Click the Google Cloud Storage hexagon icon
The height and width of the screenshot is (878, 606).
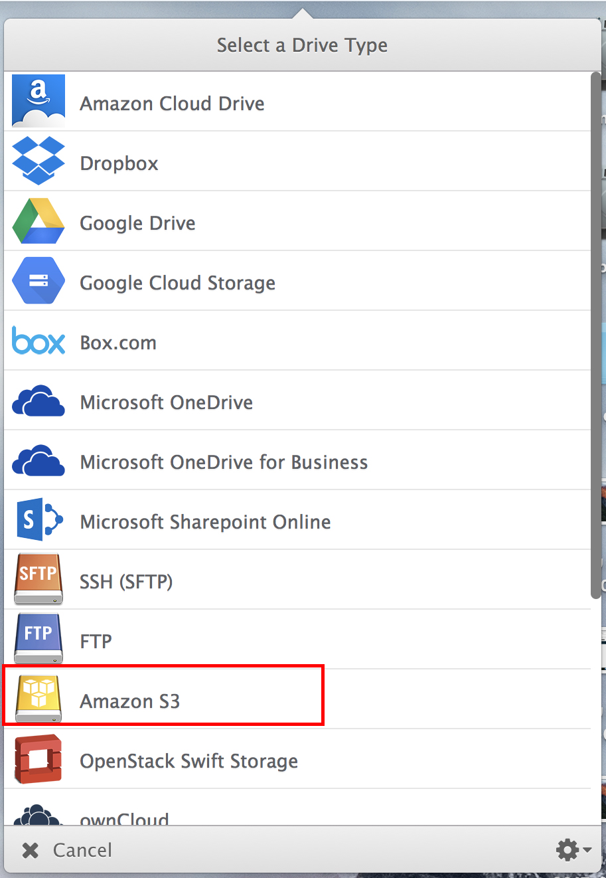38,280
